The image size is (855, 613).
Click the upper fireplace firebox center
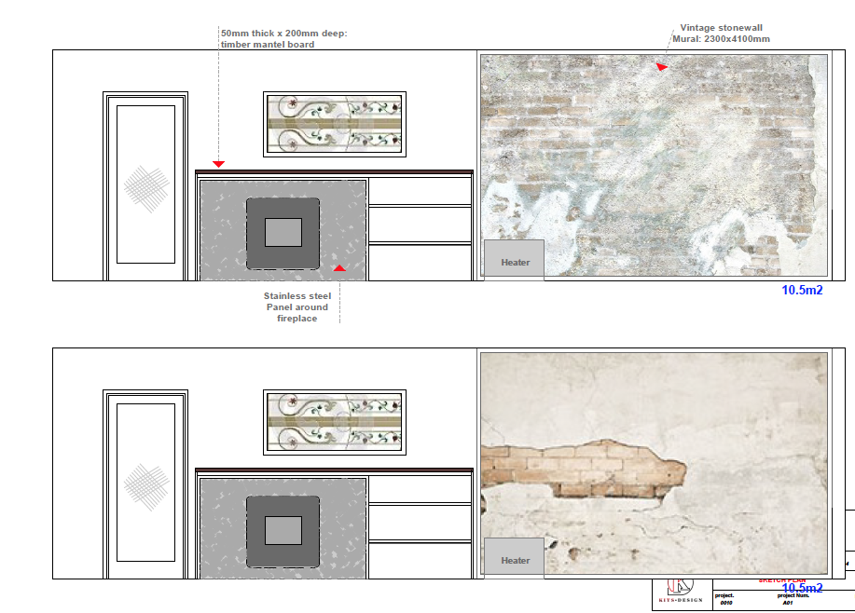coord(283,232)
